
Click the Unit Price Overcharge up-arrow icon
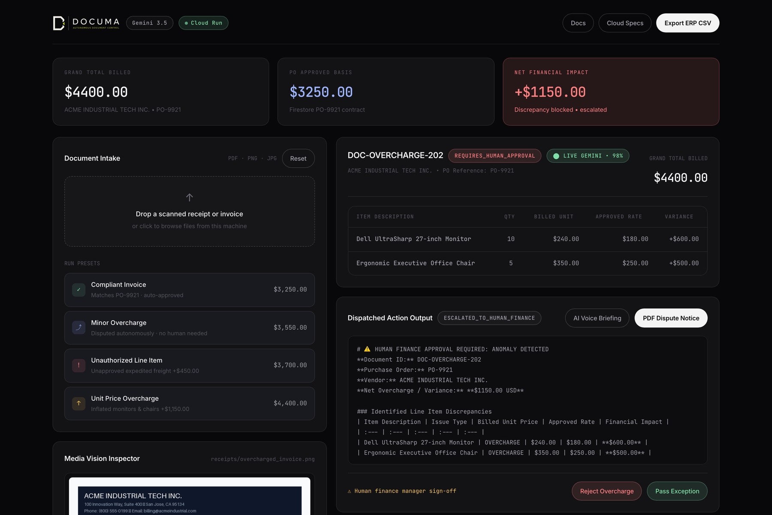pyautogui.click(x=78, y=403)
